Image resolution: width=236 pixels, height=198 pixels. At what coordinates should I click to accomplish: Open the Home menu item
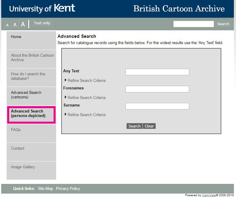coord(16,37)
